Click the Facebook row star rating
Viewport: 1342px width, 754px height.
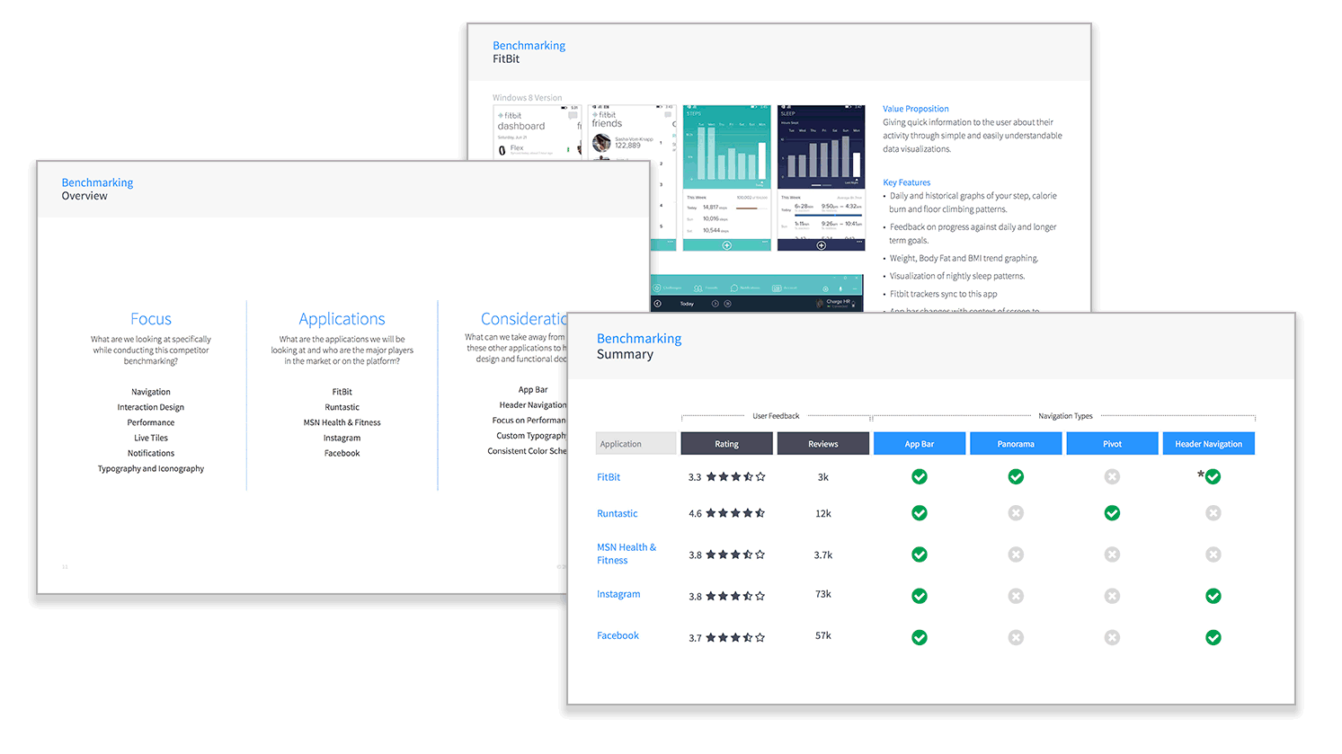click(735, 637)
